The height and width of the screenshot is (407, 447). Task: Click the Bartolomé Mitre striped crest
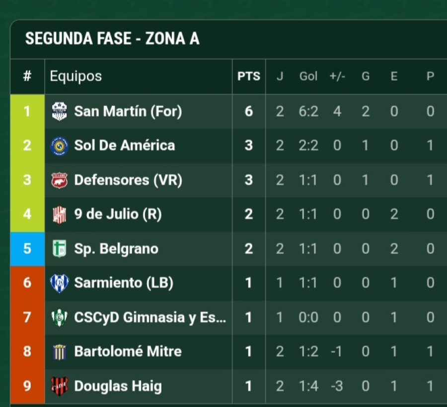click(59, 352)
